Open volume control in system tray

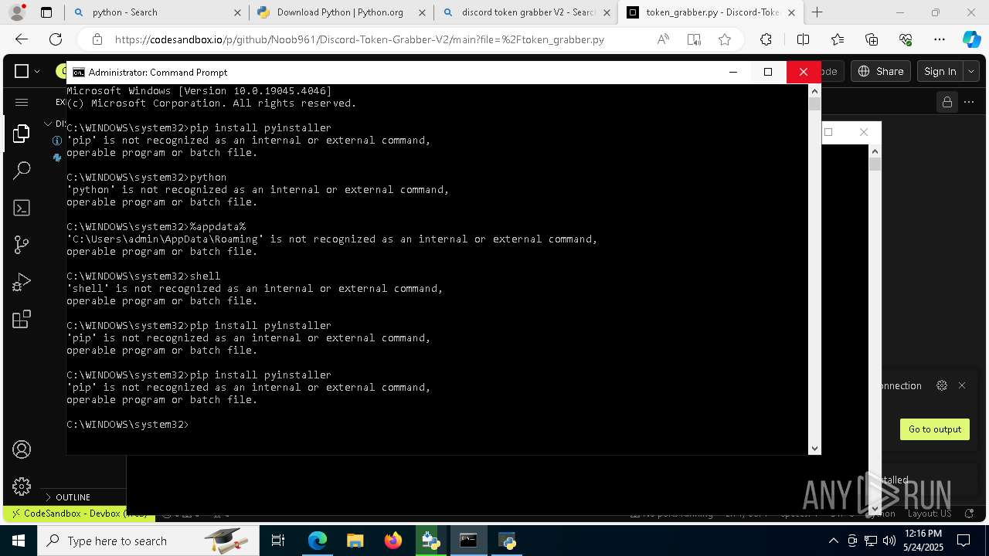(x=889, y=541)
